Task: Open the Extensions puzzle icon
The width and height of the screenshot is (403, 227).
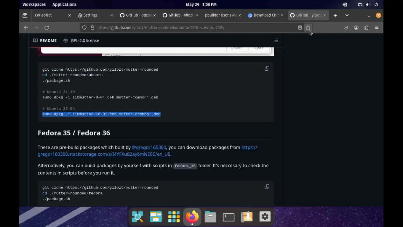Action: coord(367,27)
